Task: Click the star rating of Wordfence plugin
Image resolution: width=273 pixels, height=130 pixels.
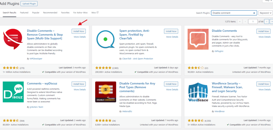Action: click(196, 120)
